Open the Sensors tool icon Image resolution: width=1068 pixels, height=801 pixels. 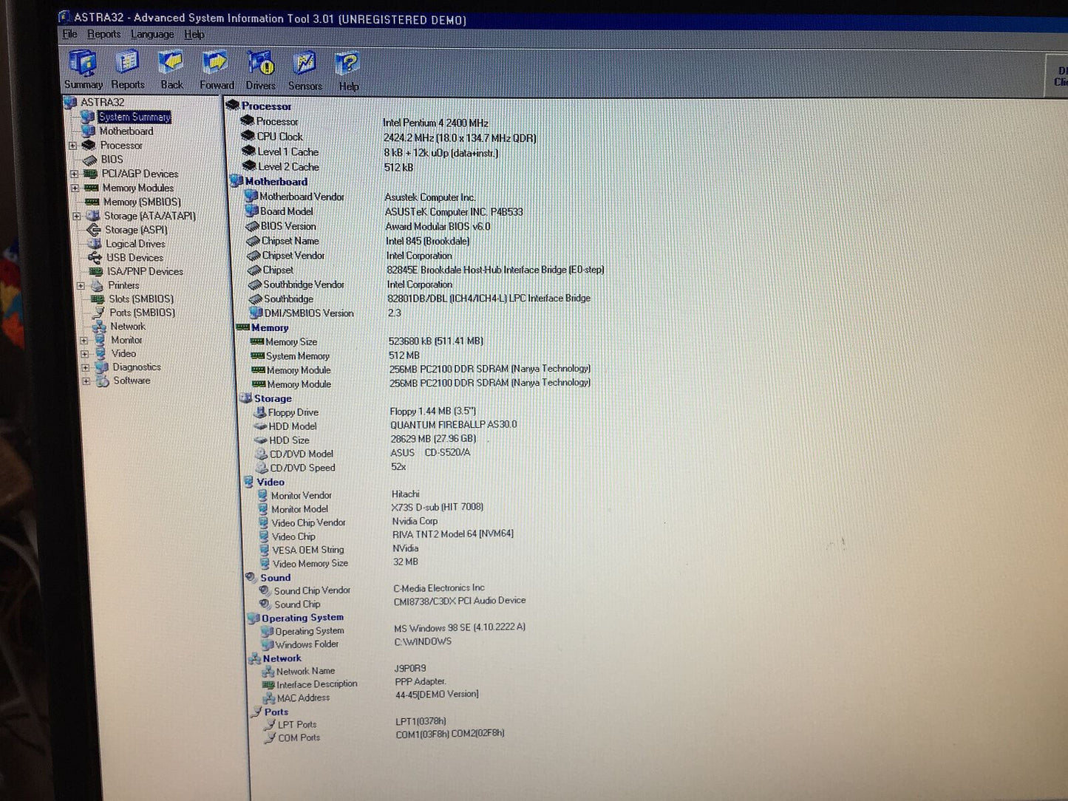(305, 65)
